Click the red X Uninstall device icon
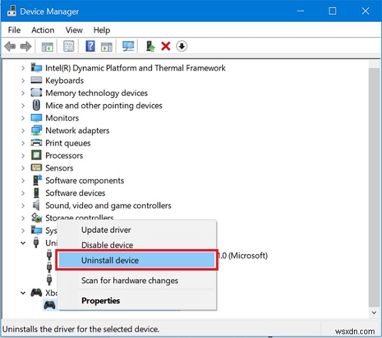This screenshot has width=382, height=338. pos(166,46)
